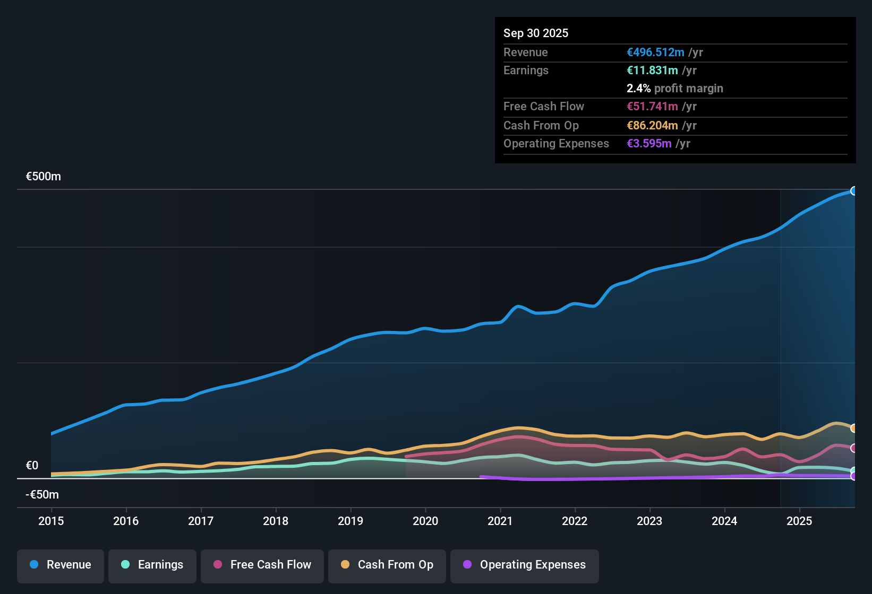This screenshot has height=594, width=872.
Task: Click the orange Cash From Op legend dot
Action: click(345, 565)
